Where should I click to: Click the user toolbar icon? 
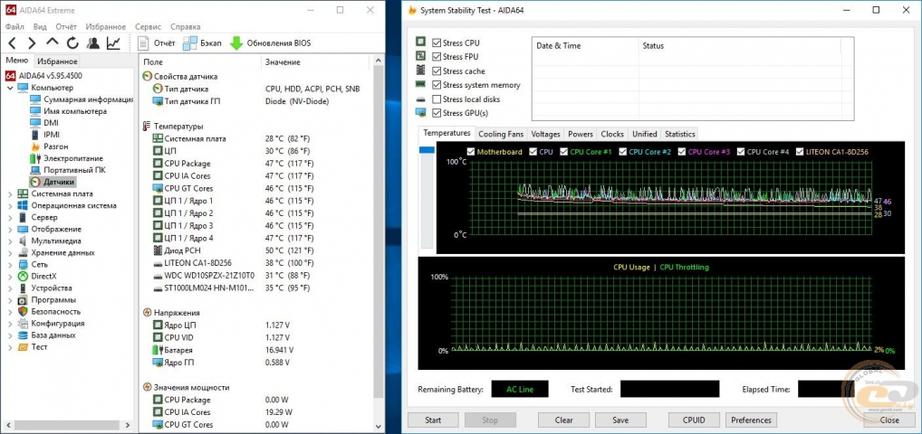93,42
